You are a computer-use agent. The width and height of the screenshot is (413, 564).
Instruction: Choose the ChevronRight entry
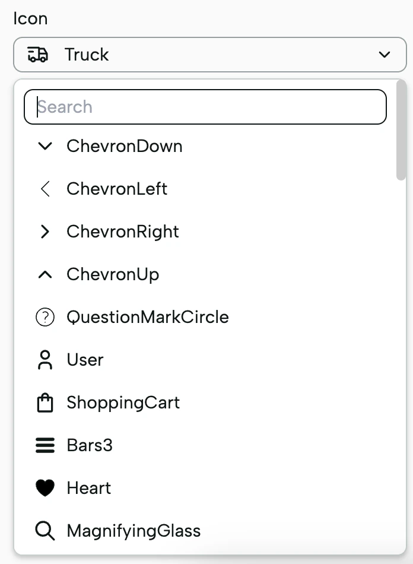pyautogui.click(x=122, y=232)
